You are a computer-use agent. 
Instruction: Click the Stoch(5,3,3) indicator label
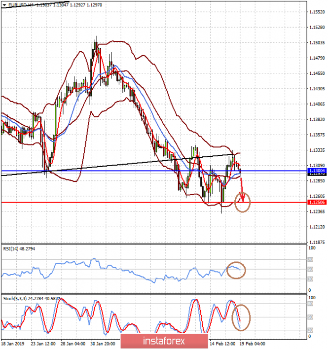pyautogui.click(x=16, y=298)
